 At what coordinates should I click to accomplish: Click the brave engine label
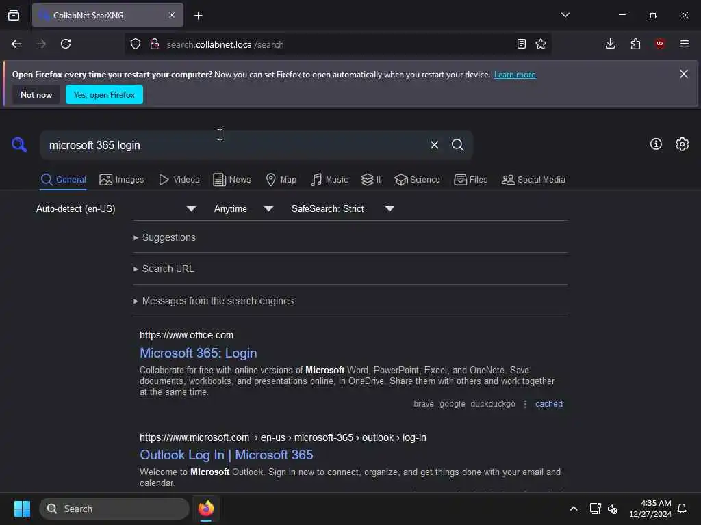click(x=423, y=403)
